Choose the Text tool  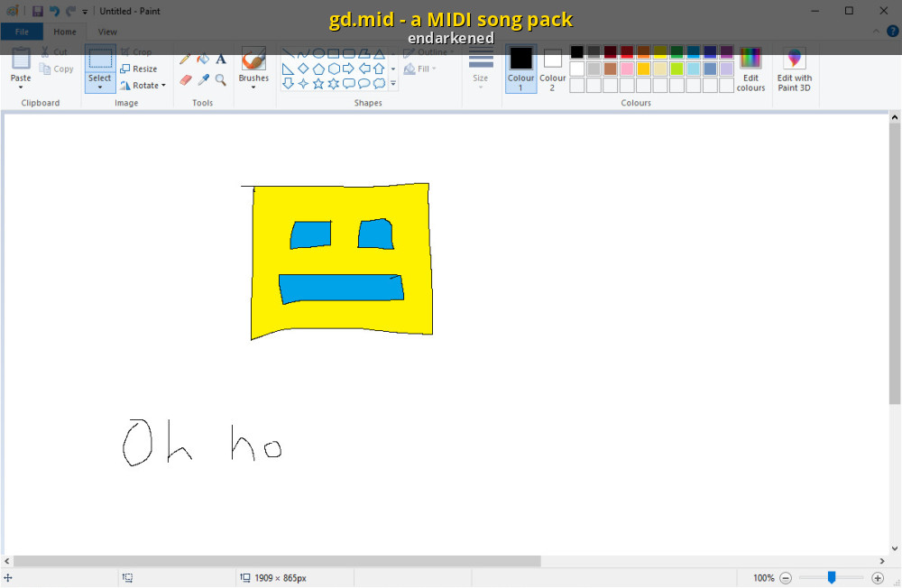coord(221,60)
